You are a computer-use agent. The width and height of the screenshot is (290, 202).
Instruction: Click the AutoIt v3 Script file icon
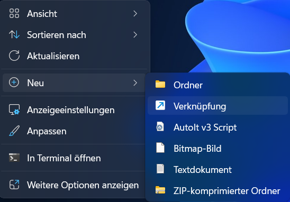tap(160, 126)
